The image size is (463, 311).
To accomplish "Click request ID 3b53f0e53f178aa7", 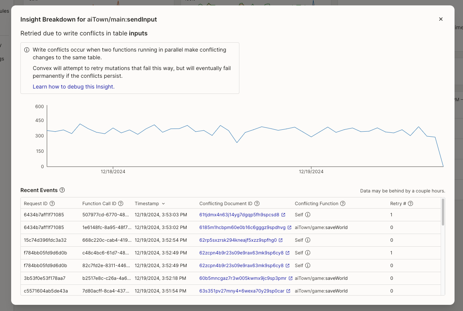I will pyautogui.click(x=45, y=278).
